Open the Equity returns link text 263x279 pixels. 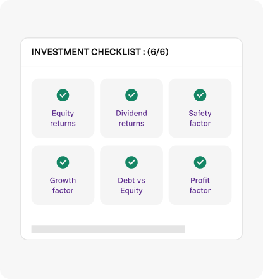point(63,119)
